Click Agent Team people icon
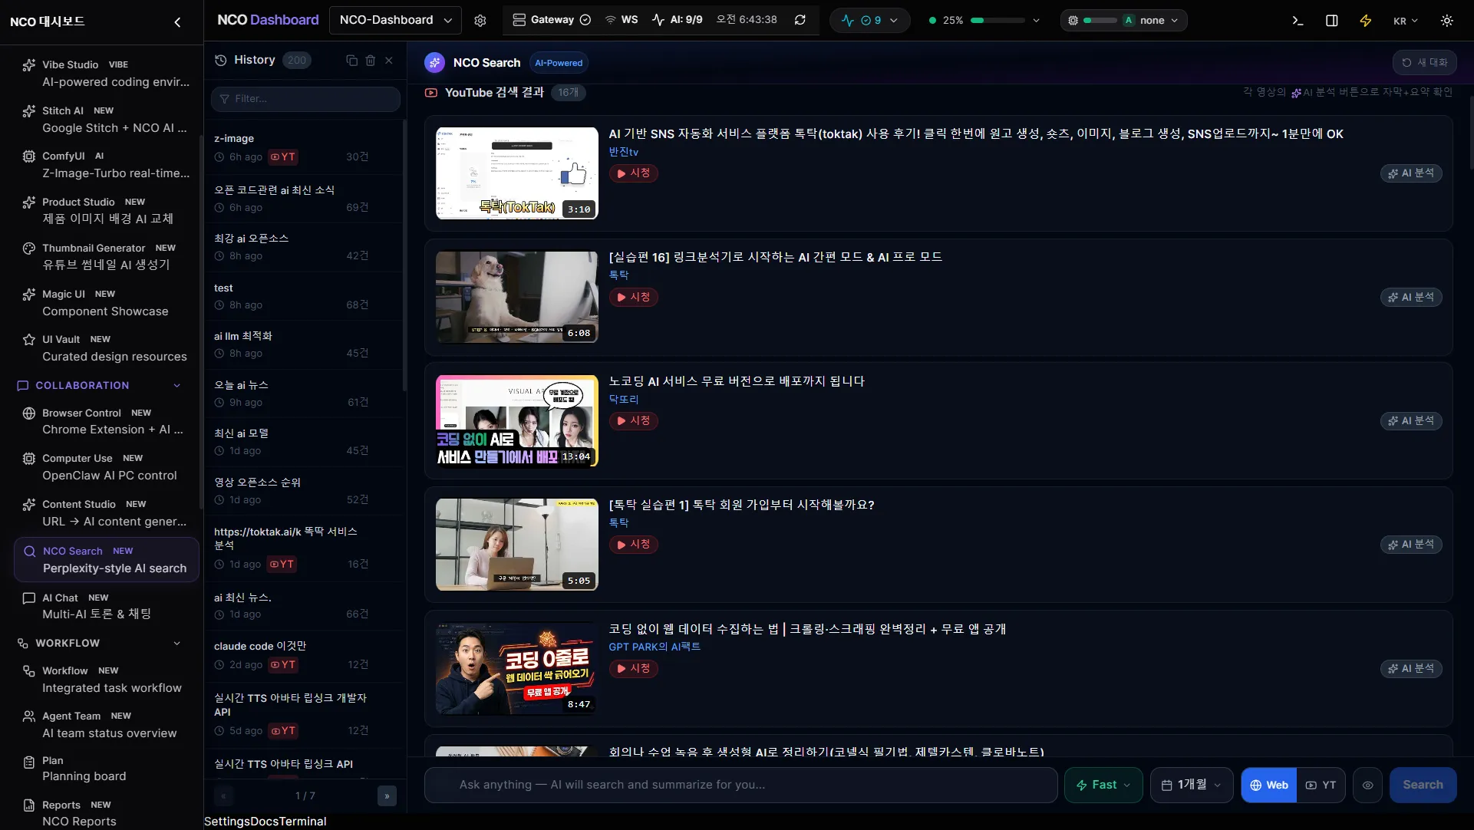The width and height of the screenshot is (1474, 830). pos(29,716)
